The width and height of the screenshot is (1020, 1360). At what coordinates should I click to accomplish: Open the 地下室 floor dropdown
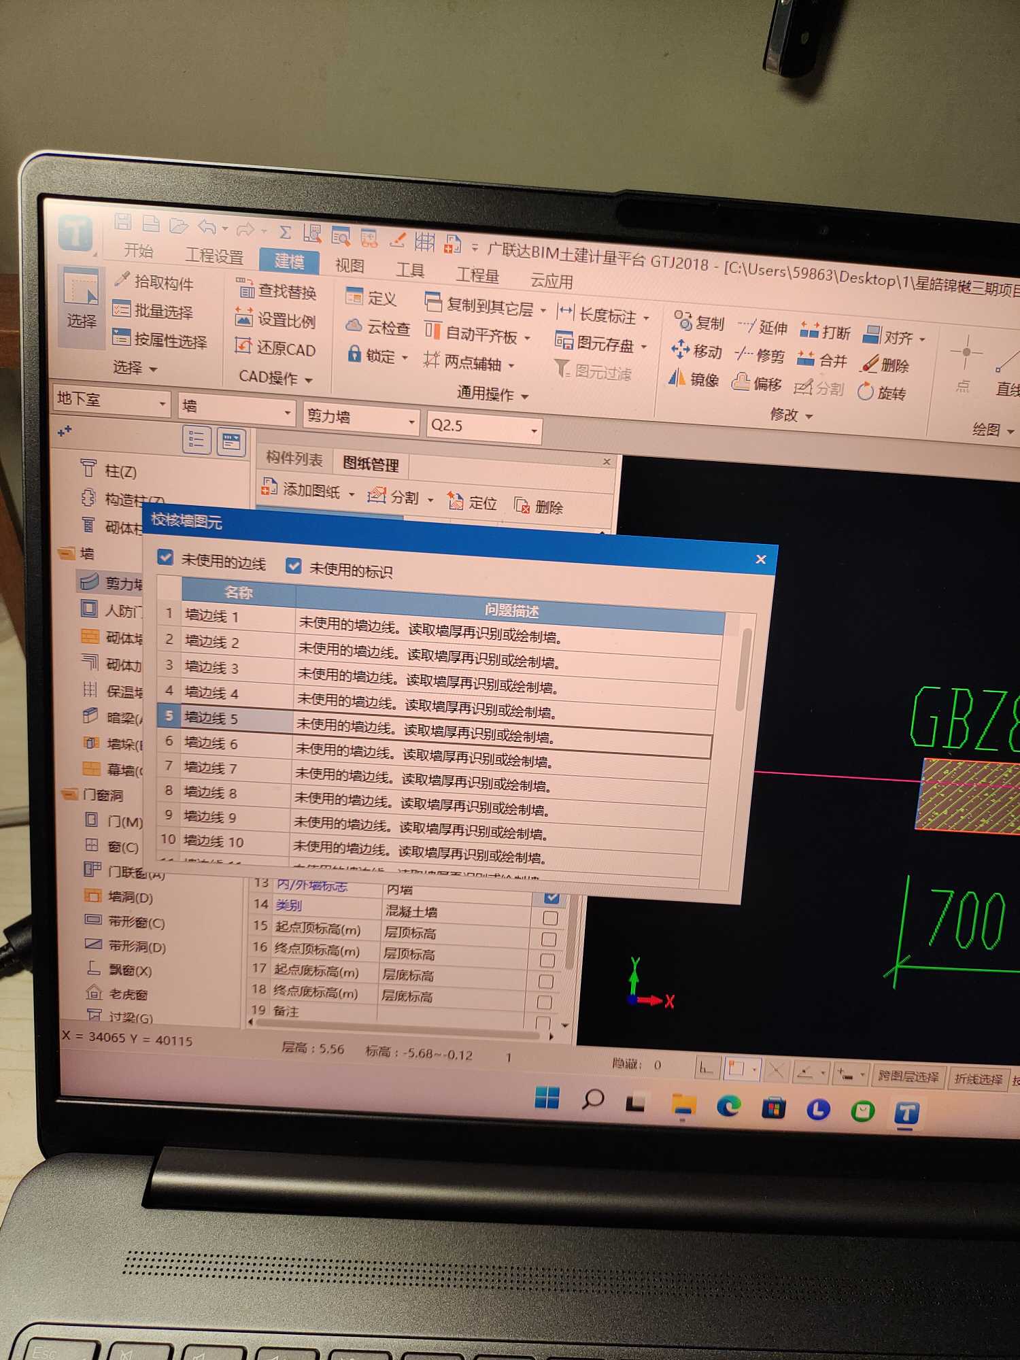pyautogui.click(x=112, y=401)
